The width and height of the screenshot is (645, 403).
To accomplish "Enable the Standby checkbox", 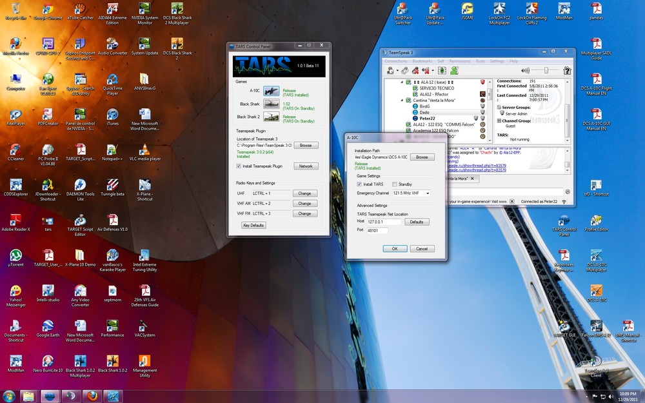I will click(395, 184).
